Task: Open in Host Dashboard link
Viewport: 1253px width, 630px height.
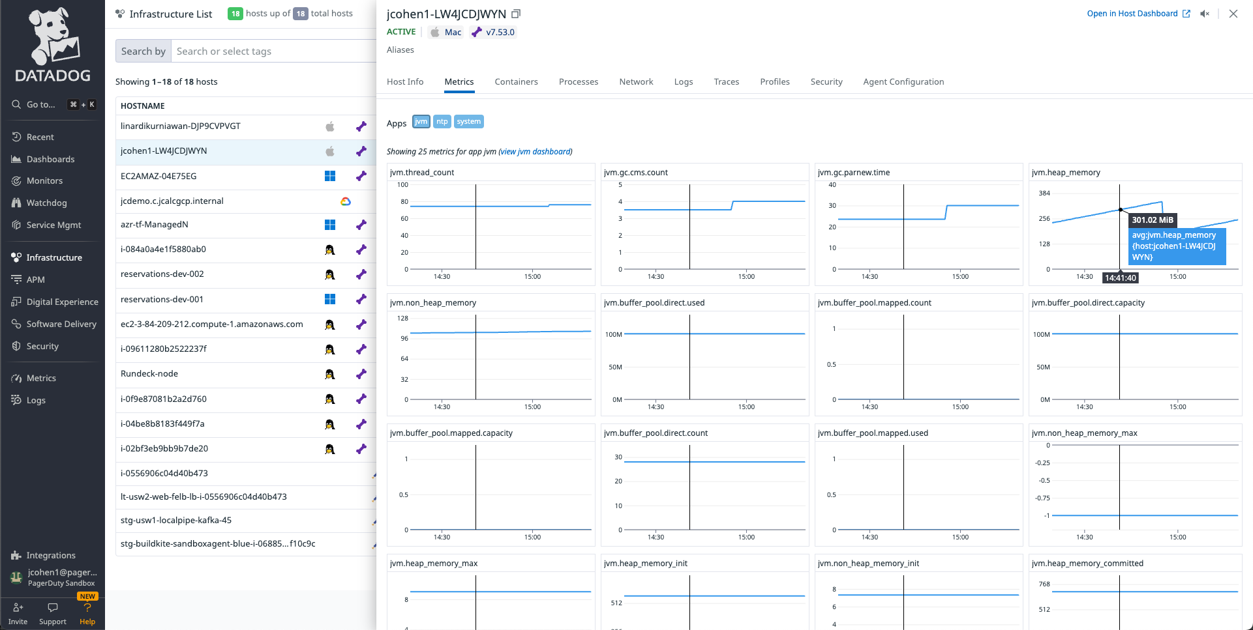Action: pyautogui.click(x=1138, y=14)
